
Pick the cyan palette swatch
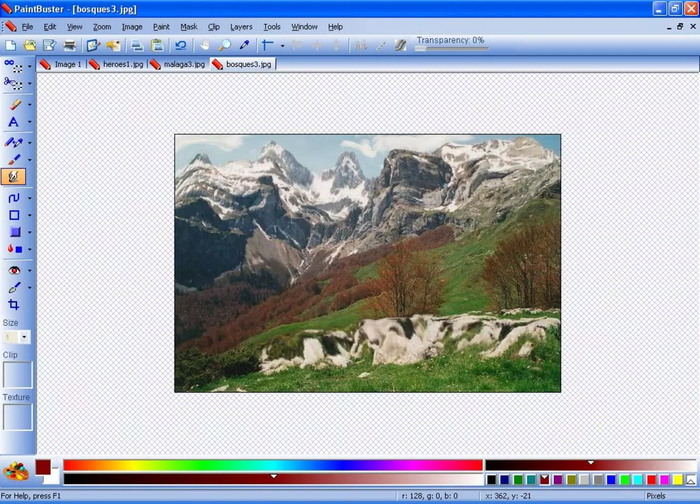[x=638, y=479]
